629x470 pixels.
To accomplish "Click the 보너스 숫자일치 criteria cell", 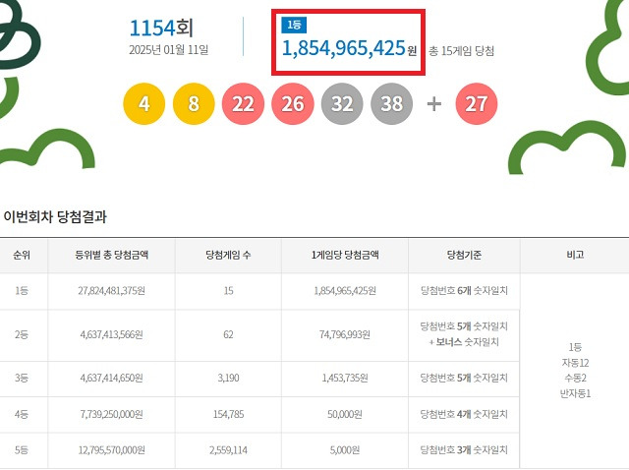I will (464, 334).
